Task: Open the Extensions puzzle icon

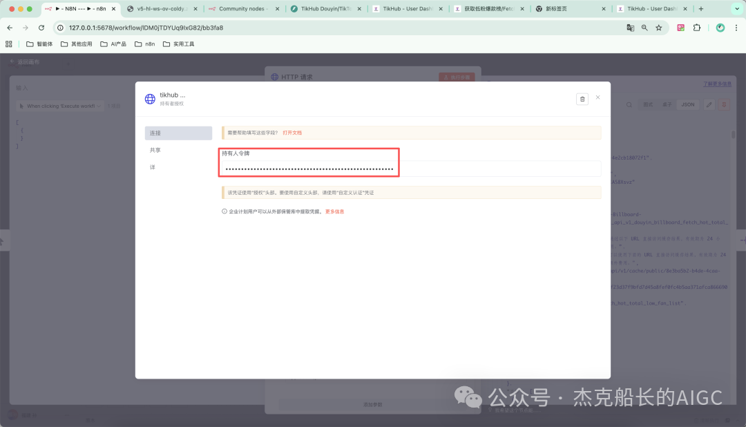Action: (x=697, y=28)
